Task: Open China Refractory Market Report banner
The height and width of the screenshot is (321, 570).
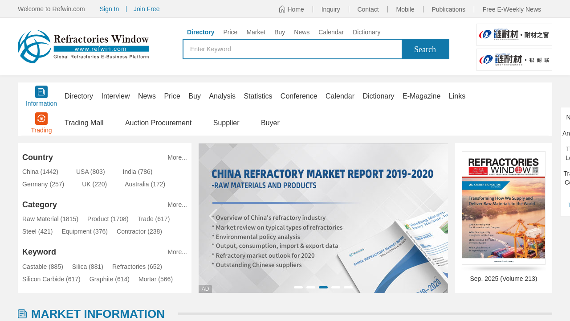Action: point(323,218)
